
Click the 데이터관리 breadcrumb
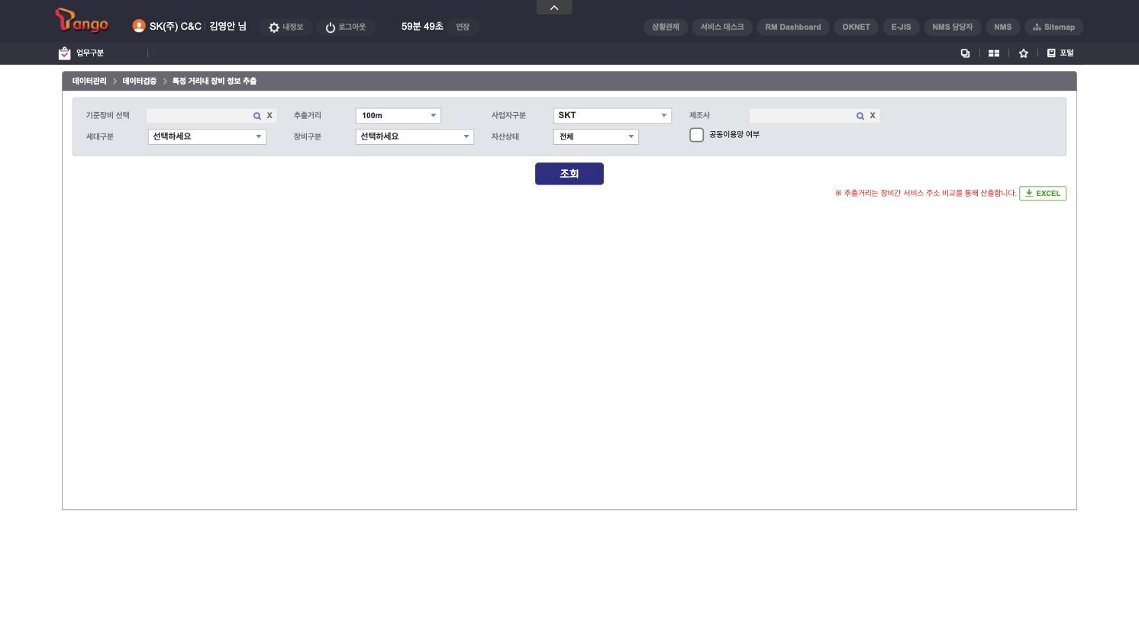click(x=89, y=82)
